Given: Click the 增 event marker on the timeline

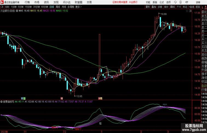Looking at the screenshot, I should [62, 98].
